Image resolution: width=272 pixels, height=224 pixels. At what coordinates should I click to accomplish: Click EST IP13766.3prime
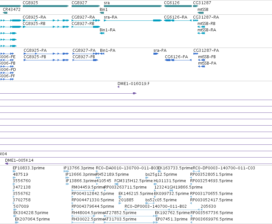79,168
